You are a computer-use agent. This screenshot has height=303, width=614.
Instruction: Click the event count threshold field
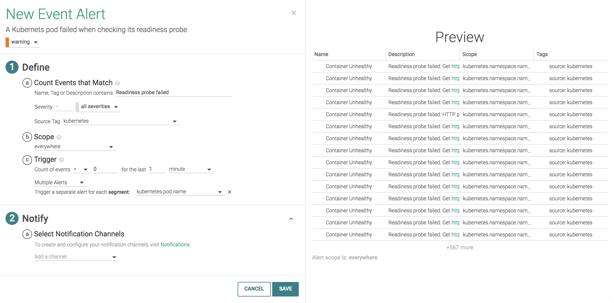[106, 169]
